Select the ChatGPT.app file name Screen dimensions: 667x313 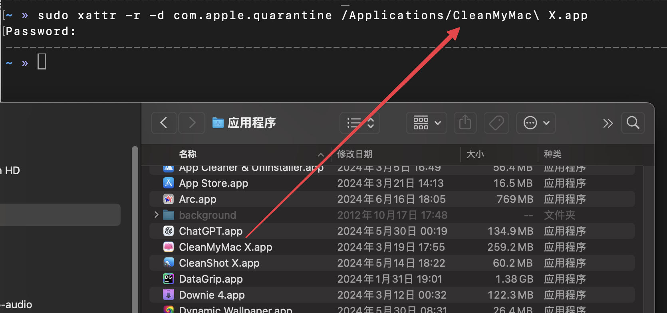(x=211, y=231)
